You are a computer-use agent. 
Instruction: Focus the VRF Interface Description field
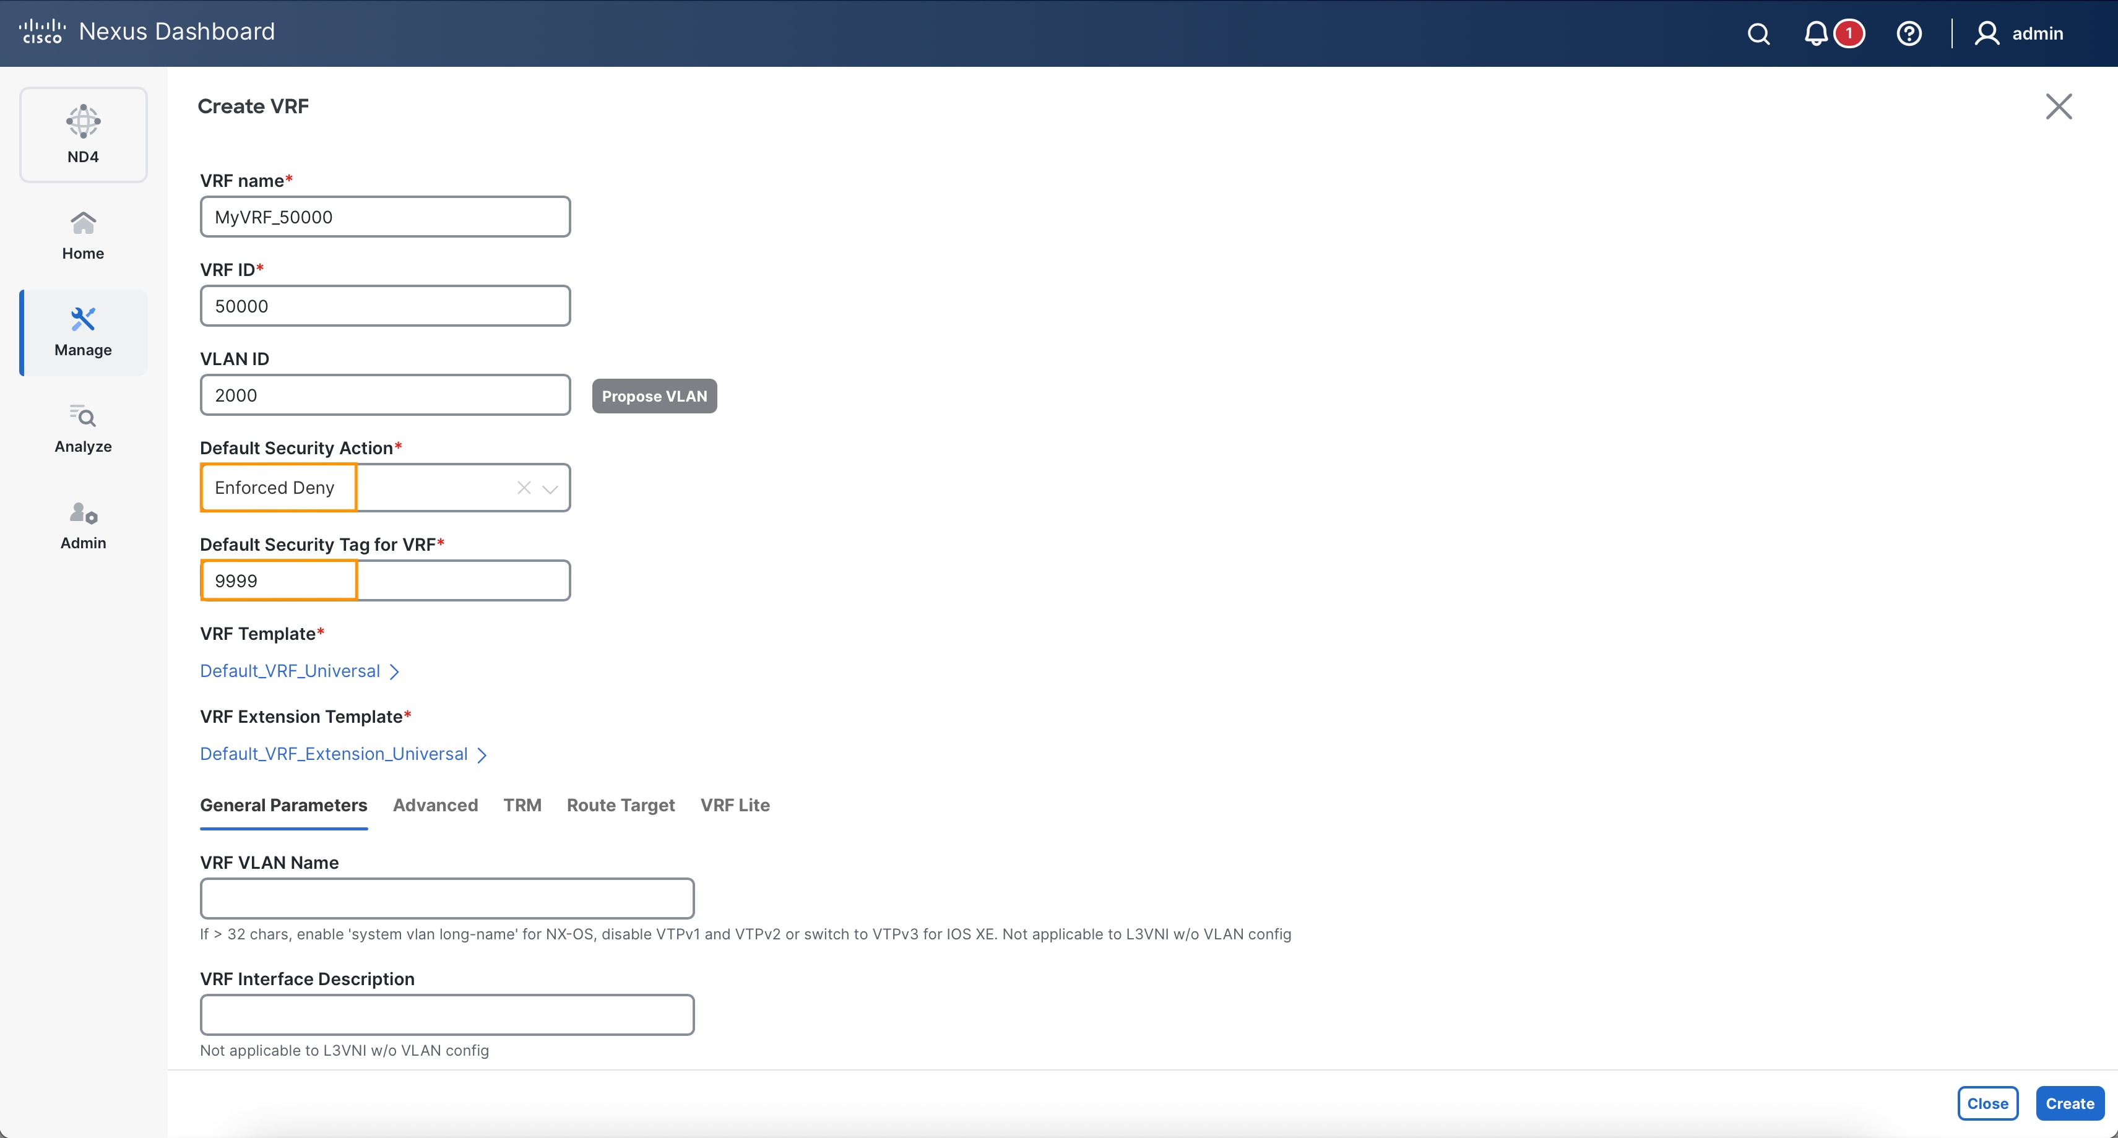(446, 1015)
